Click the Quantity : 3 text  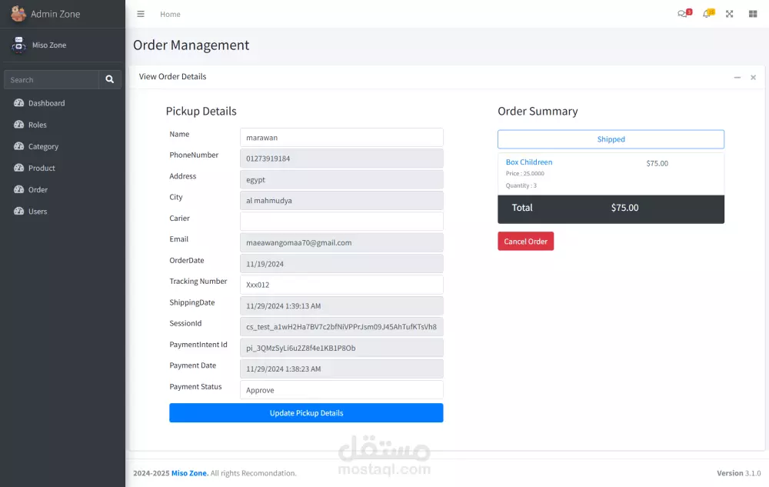[521, 185]
